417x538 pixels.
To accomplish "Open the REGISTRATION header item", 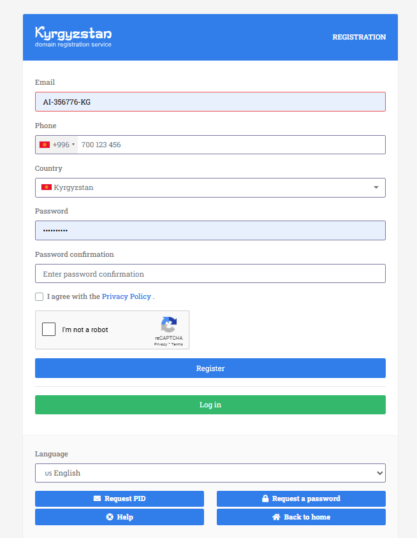I will pos(359,37).
